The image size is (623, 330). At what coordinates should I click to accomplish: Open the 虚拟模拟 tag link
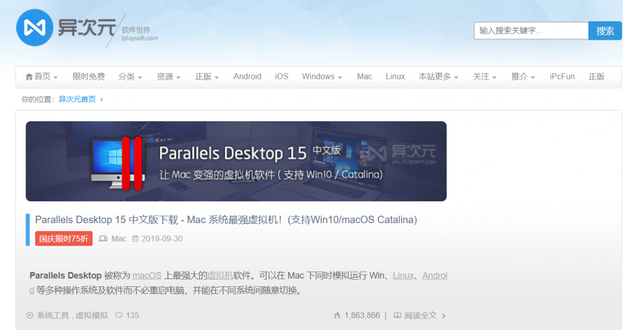pyautogui.click(x=92, y=315)
